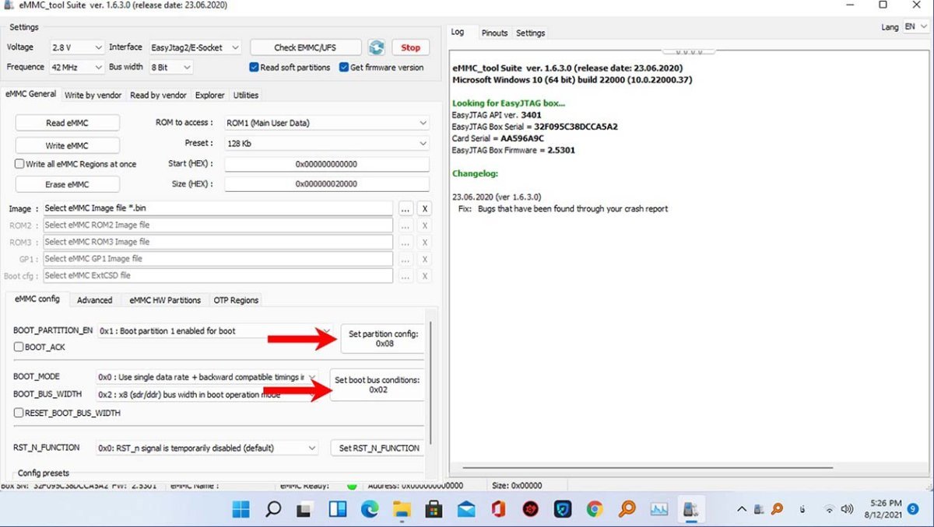The image size is (934, 527).
Task: Open the Widgets panel from the taskbar
Action: coord(338,509)
